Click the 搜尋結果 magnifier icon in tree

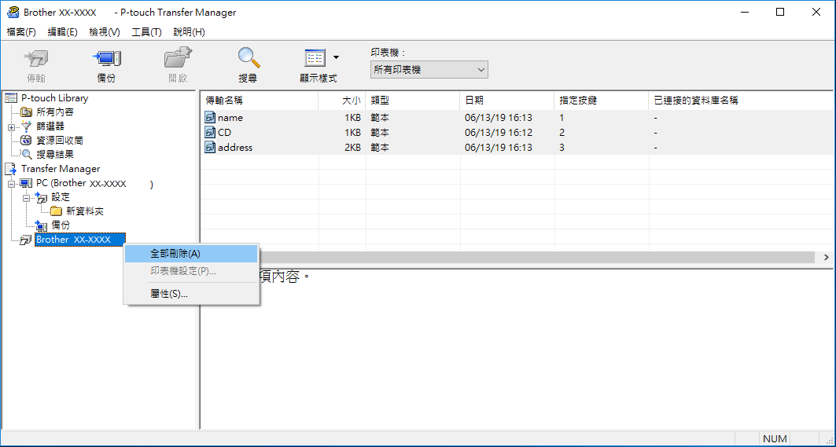coord(26,155)
